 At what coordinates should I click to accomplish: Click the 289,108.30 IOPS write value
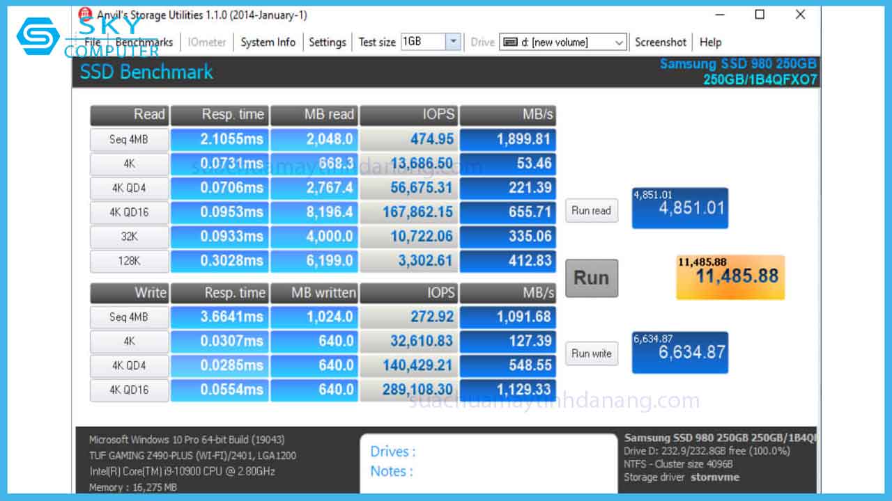(408, 390)
